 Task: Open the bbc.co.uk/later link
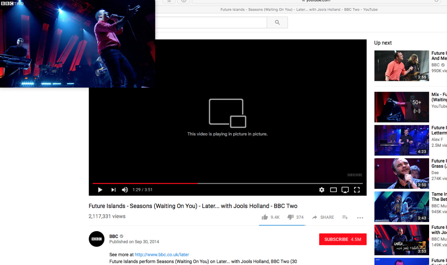pos(162,255)
